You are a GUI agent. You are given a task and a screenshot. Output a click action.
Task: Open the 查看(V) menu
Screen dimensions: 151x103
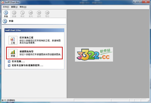coord(14,7)
